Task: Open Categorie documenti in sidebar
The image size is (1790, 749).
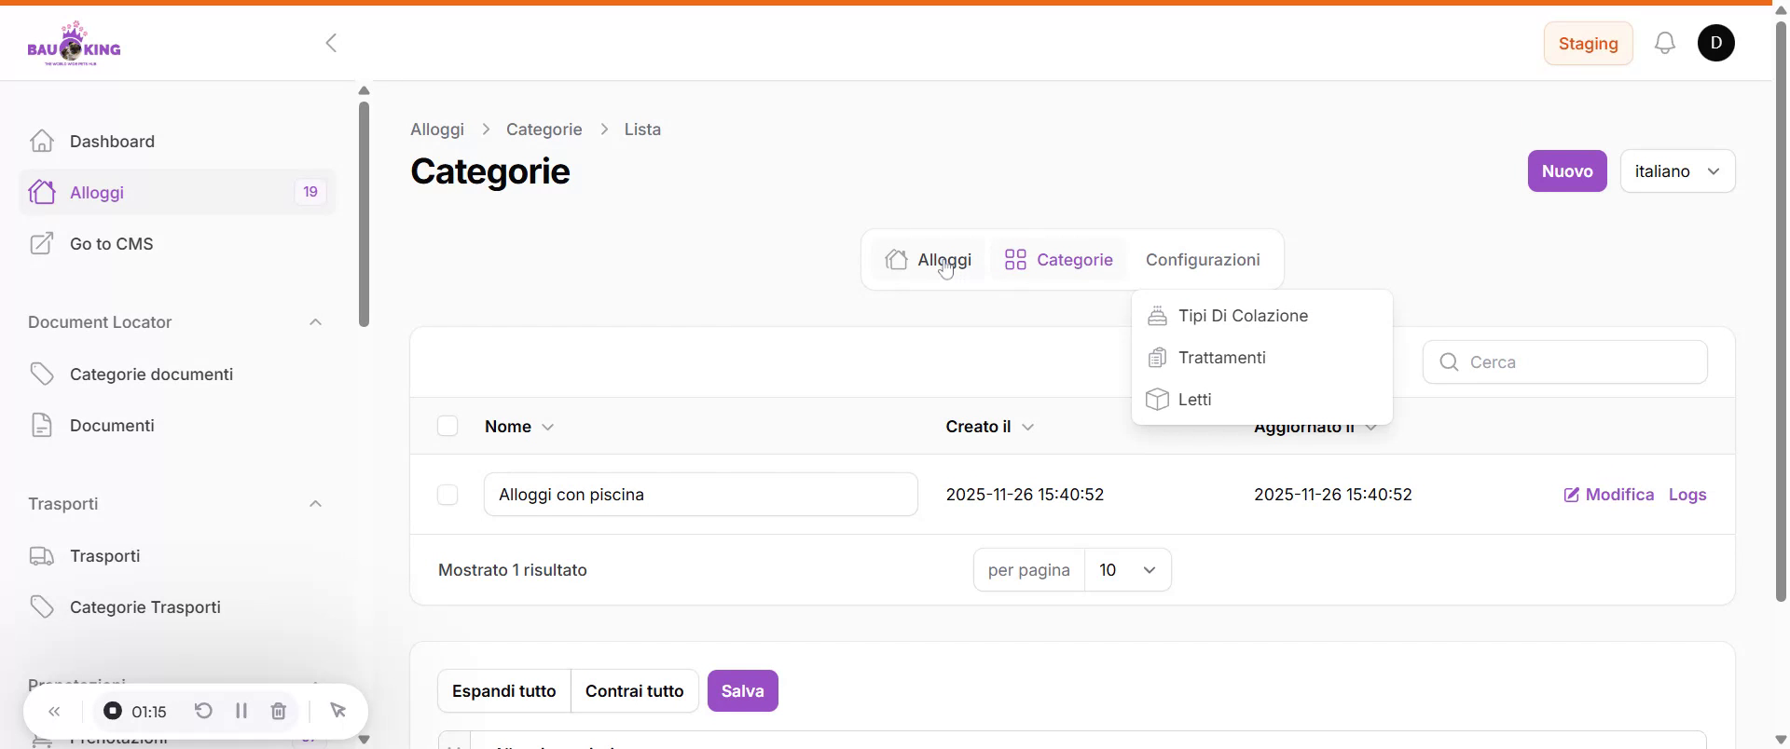Action: (177, 374)
